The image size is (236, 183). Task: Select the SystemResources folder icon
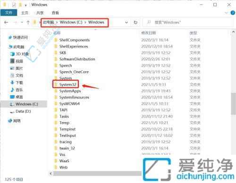click(x=56, y=97)
